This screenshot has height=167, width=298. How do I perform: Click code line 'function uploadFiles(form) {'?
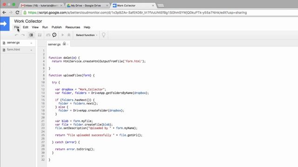click(x=72, y=75)
